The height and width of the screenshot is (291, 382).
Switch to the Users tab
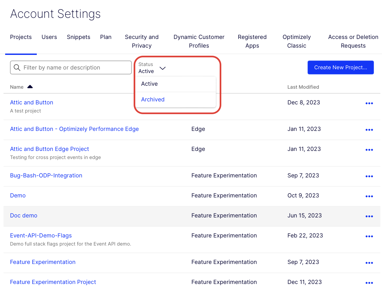pos(49,37)
